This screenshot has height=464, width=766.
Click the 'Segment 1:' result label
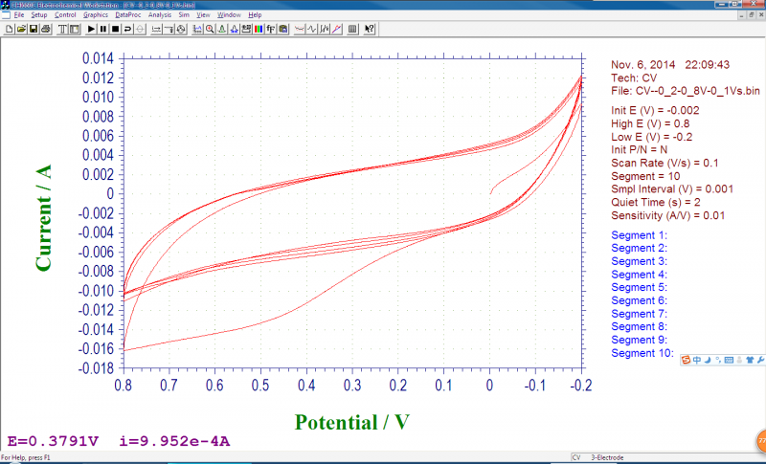tap(639, 235)
